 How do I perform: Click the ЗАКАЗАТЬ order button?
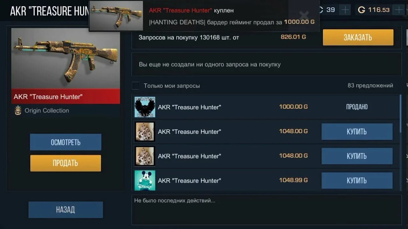(x=358, y=38)
